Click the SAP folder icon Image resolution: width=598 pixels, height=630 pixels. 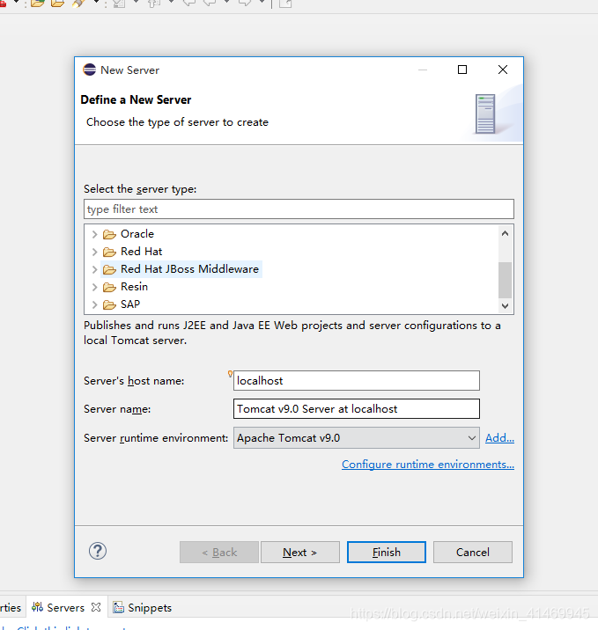click(x=109, y=305)
